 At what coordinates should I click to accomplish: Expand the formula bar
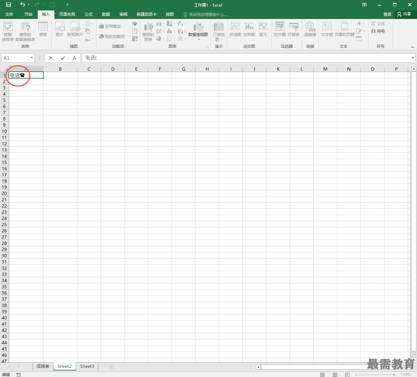point(413,58)
